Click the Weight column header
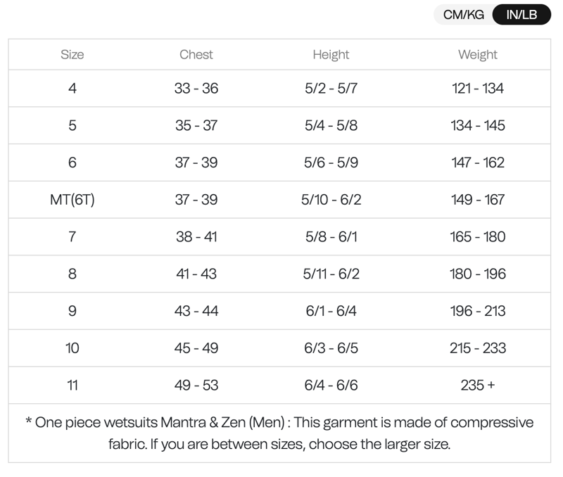This screenshot has width=563, height=477. pyautogui.click(x=478, y=55)
